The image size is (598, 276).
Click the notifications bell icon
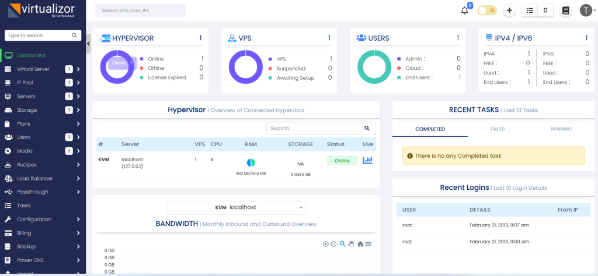pos(465,10)
